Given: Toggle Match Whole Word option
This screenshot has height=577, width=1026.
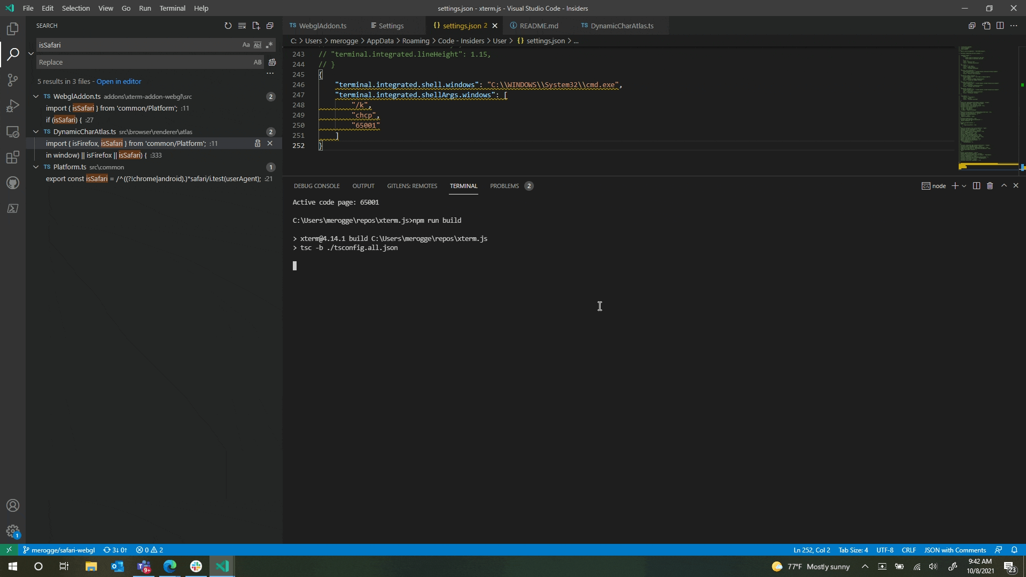Looking at the screenshot, I should point(258,45).
